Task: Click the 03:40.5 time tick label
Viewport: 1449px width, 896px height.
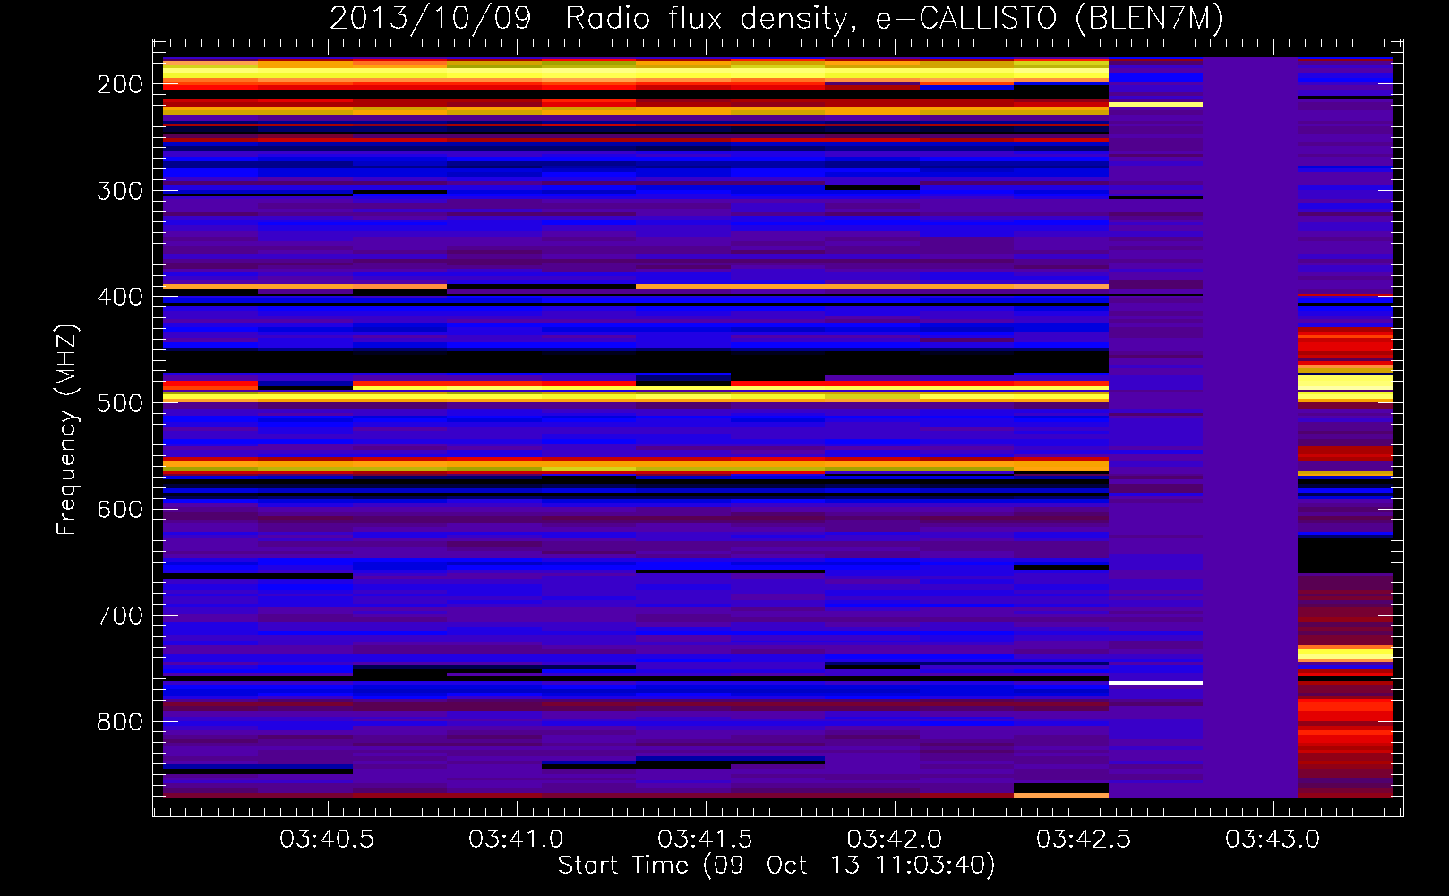Action: tap(327, 840)
